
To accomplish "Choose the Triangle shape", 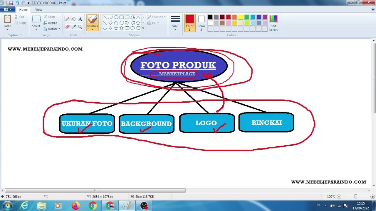I will click(138, 17).
